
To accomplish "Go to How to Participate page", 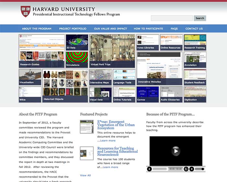I will pyautogui.click(x=148, y=28).
